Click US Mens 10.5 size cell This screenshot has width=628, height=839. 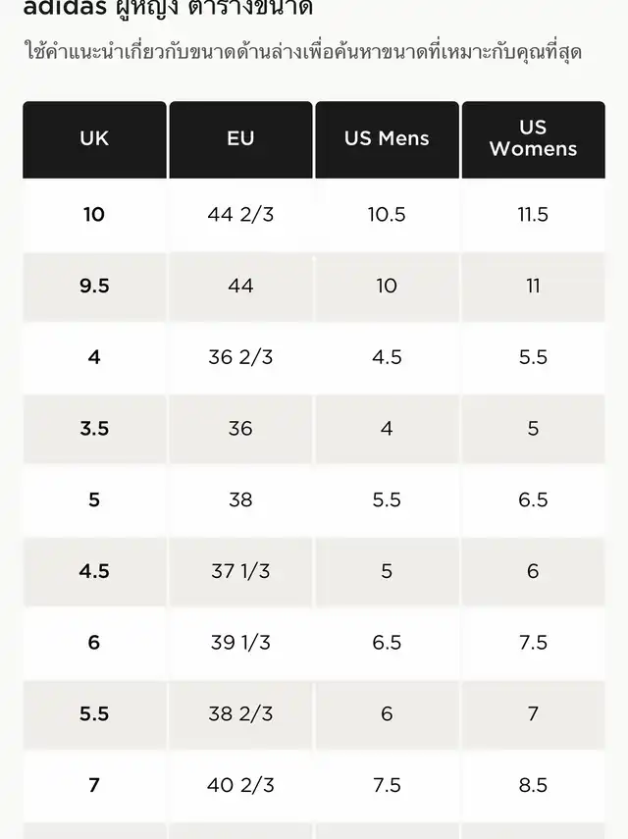coord(387,214)
